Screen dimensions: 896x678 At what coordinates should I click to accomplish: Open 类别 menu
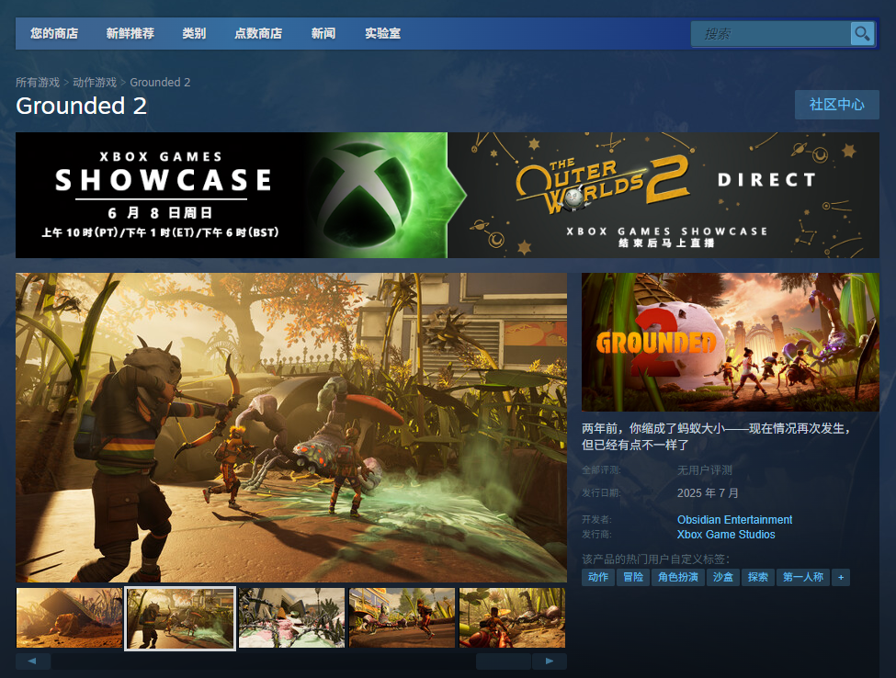194,34
